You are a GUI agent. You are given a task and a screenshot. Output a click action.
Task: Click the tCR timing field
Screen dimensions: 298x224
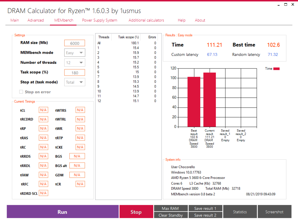[x=80, y=184]
